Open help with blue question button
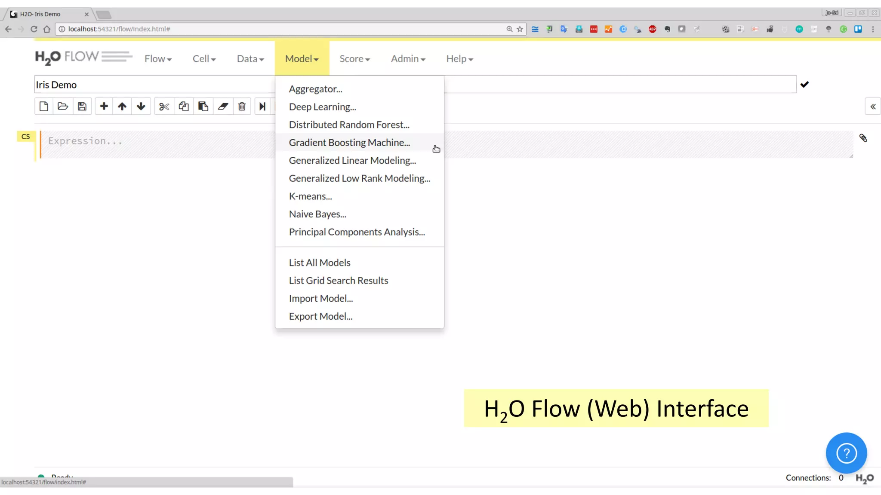This screenshot has width=881, height=495. pyautogui.click(x=846, y=453)
